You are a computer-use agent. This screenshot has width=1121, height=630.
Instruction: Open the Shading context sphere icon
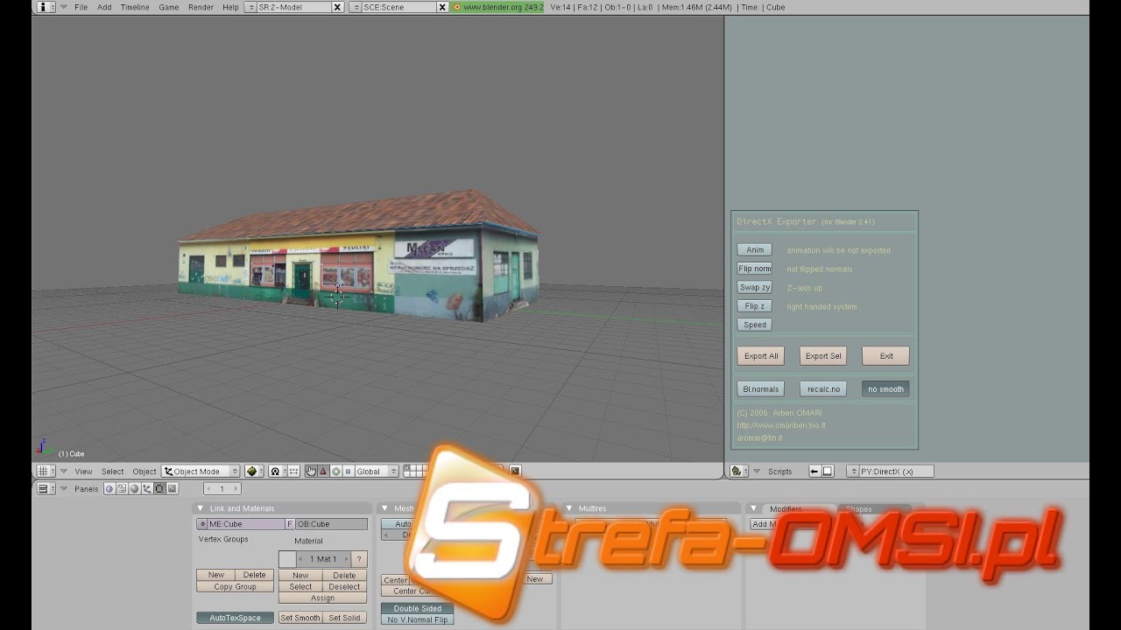[x=134, y=488]
